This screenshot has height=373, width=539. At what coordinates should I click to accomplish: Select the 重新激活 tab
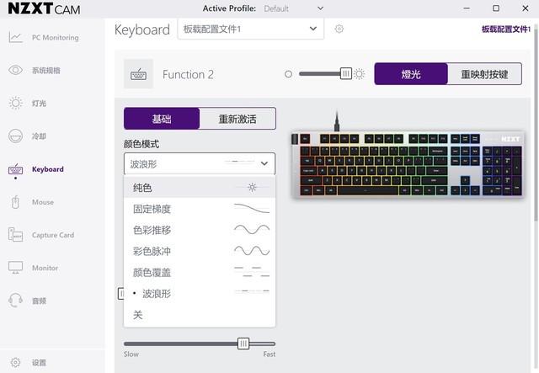coord(237,119)
